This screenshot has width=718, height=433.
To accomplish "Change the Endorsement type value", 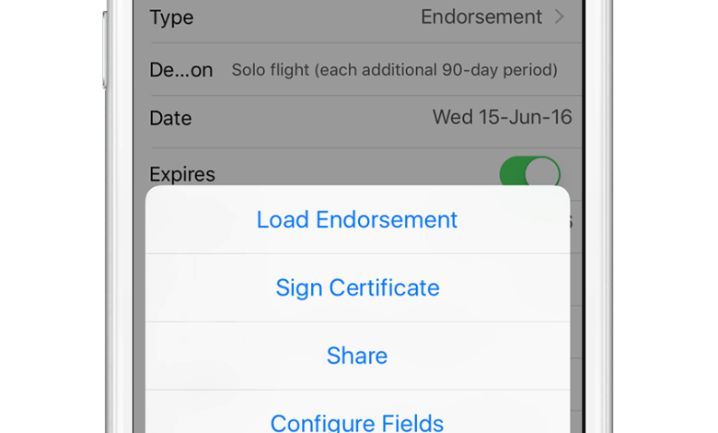I will coord(481,17).
